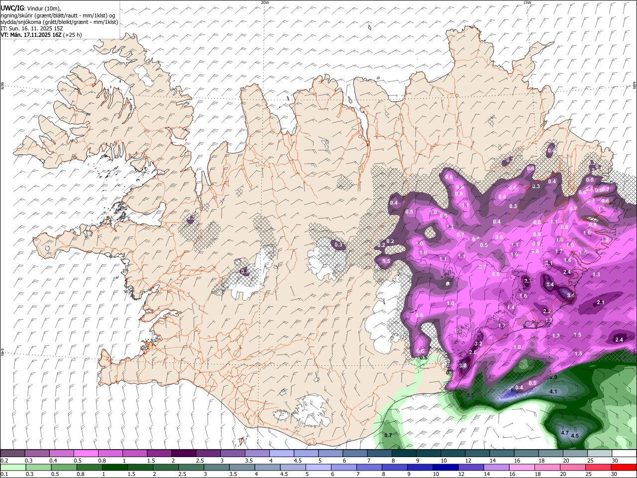
Task: Click the "15W" longitude label
Action: [527, 2]
